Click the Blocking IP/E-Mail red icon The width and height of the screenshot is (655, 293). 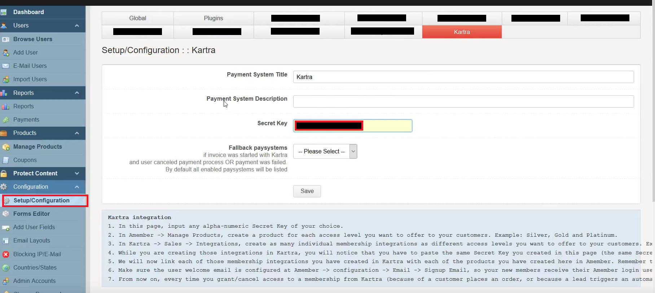point(5,254)
